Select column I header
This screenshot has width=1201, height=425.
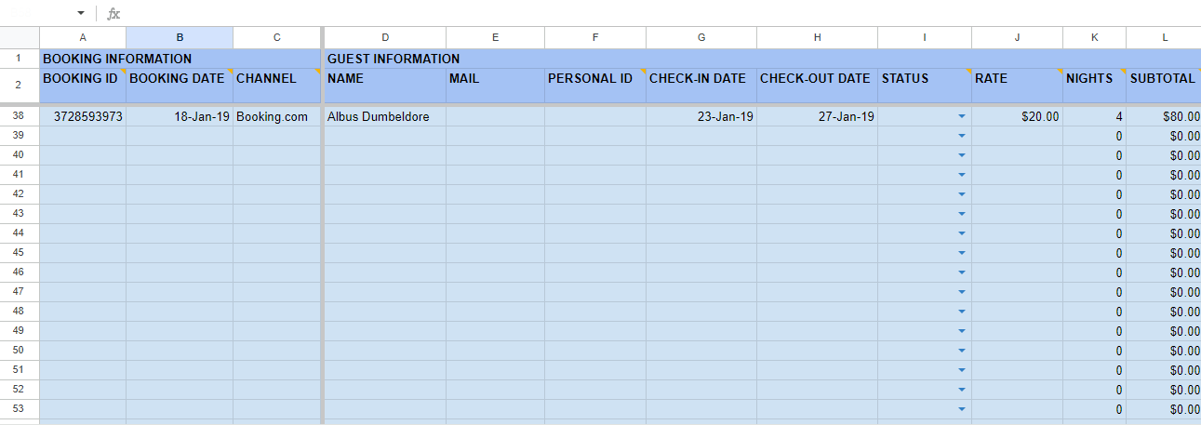(x=925, y=37)
